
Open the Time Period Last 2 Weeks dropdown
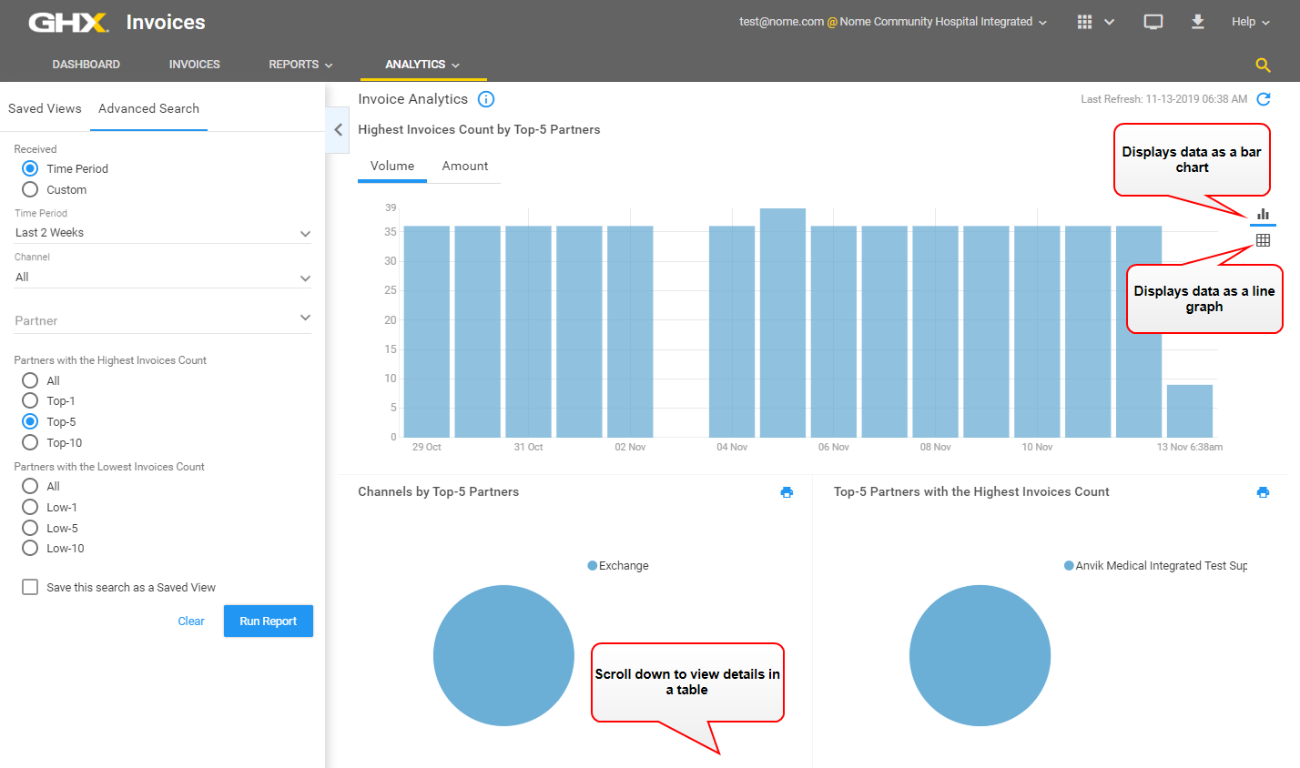tap(163, 233)
